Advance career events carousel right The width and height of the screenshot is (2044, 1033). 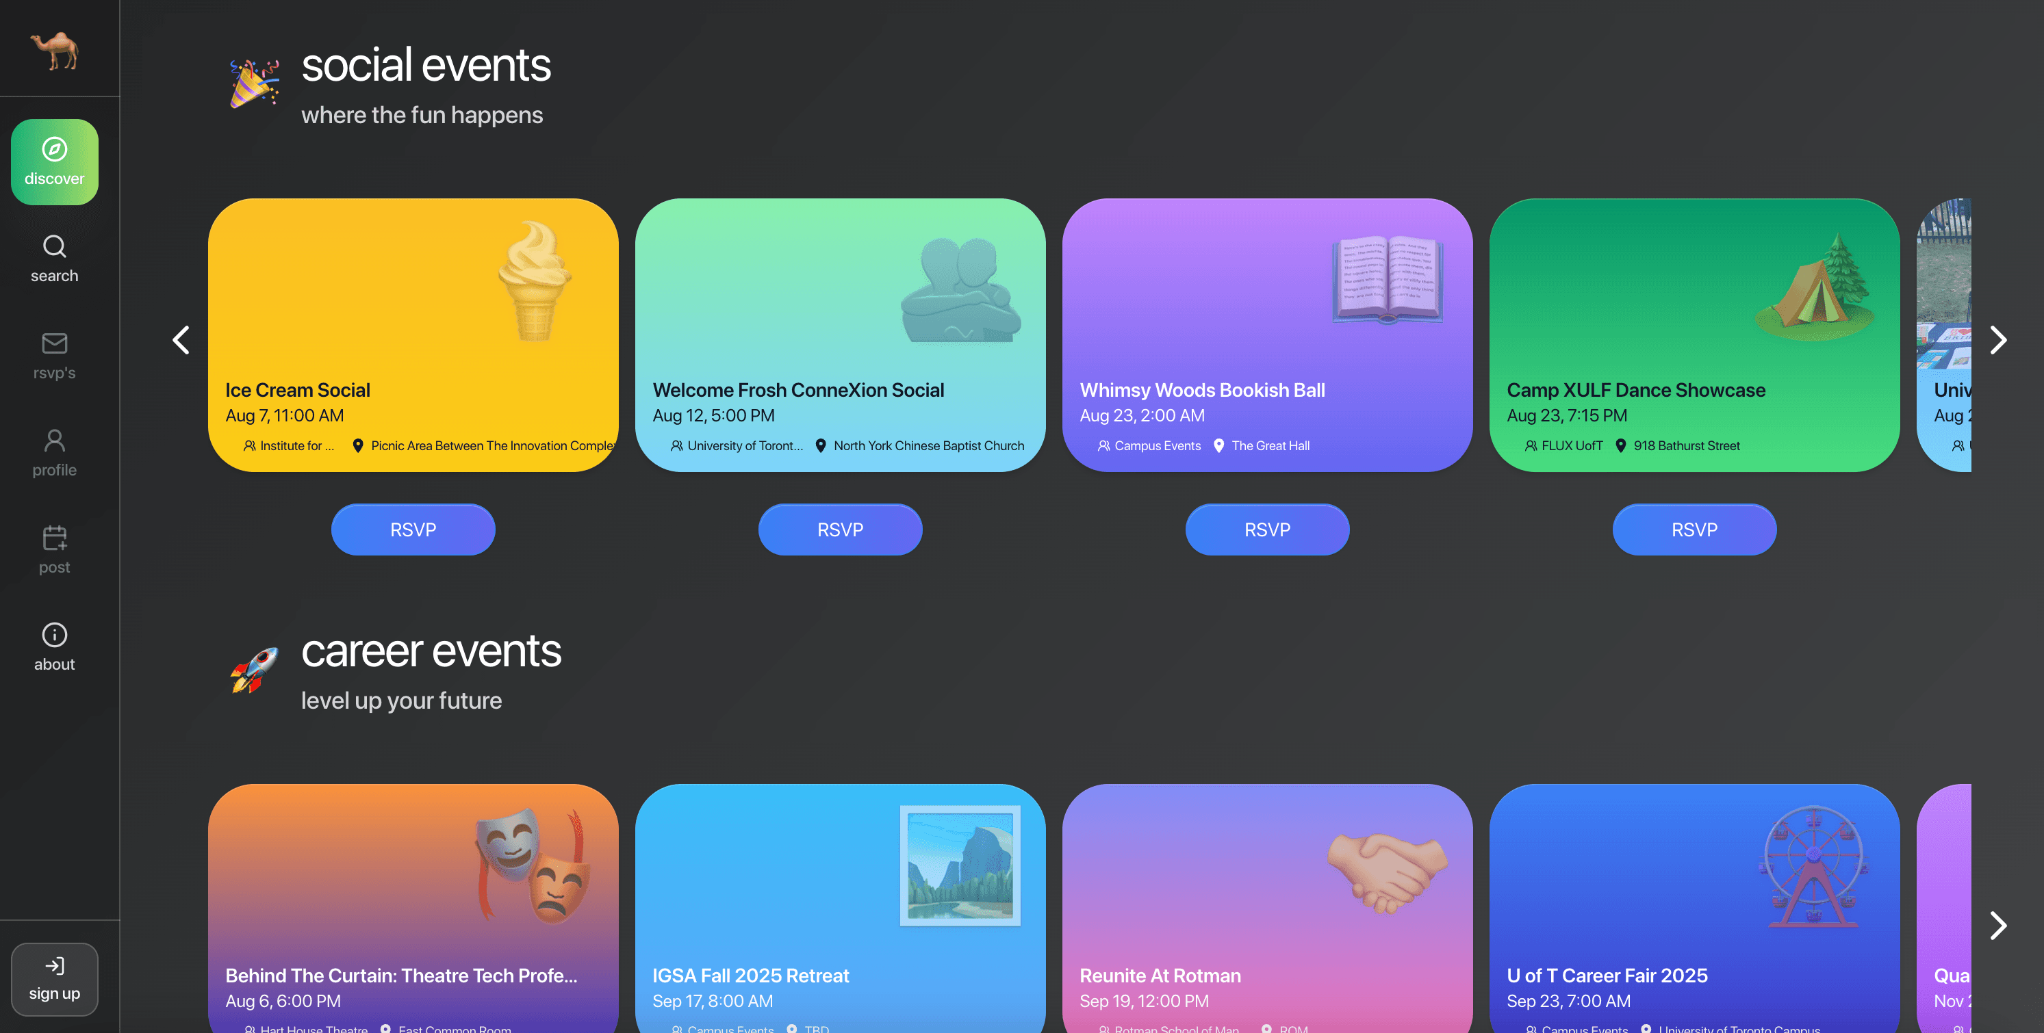1997,925
